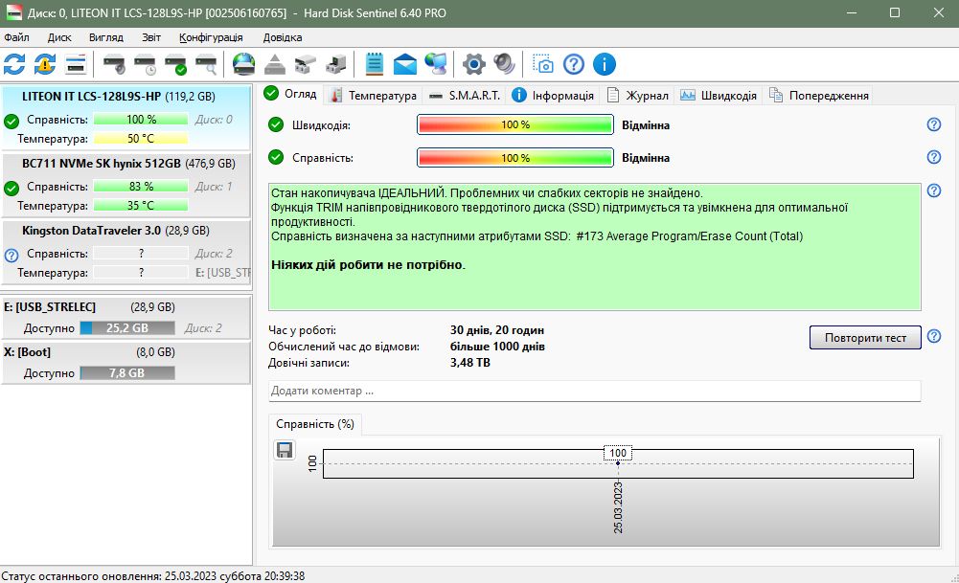Viewport: 959px width, 583px height.
Task: Click help icon beside Повторити тест button
Action: [x=934, y=336]
